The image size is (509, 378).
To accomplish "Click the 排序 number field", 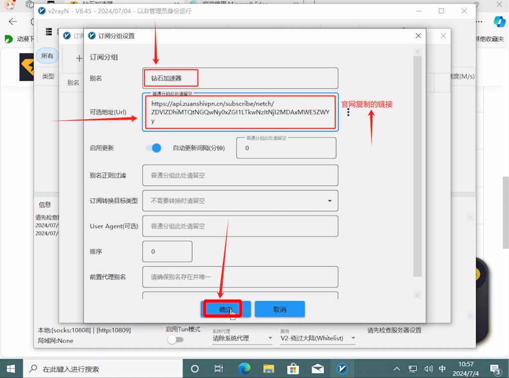I will tap(167, 251).
